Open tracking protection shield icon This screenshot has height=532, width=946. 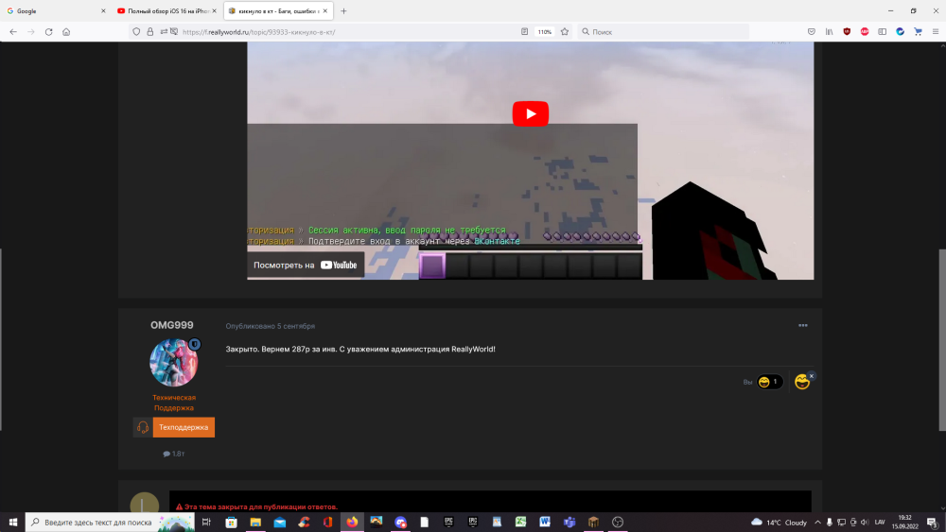click(x=136, y=32)
